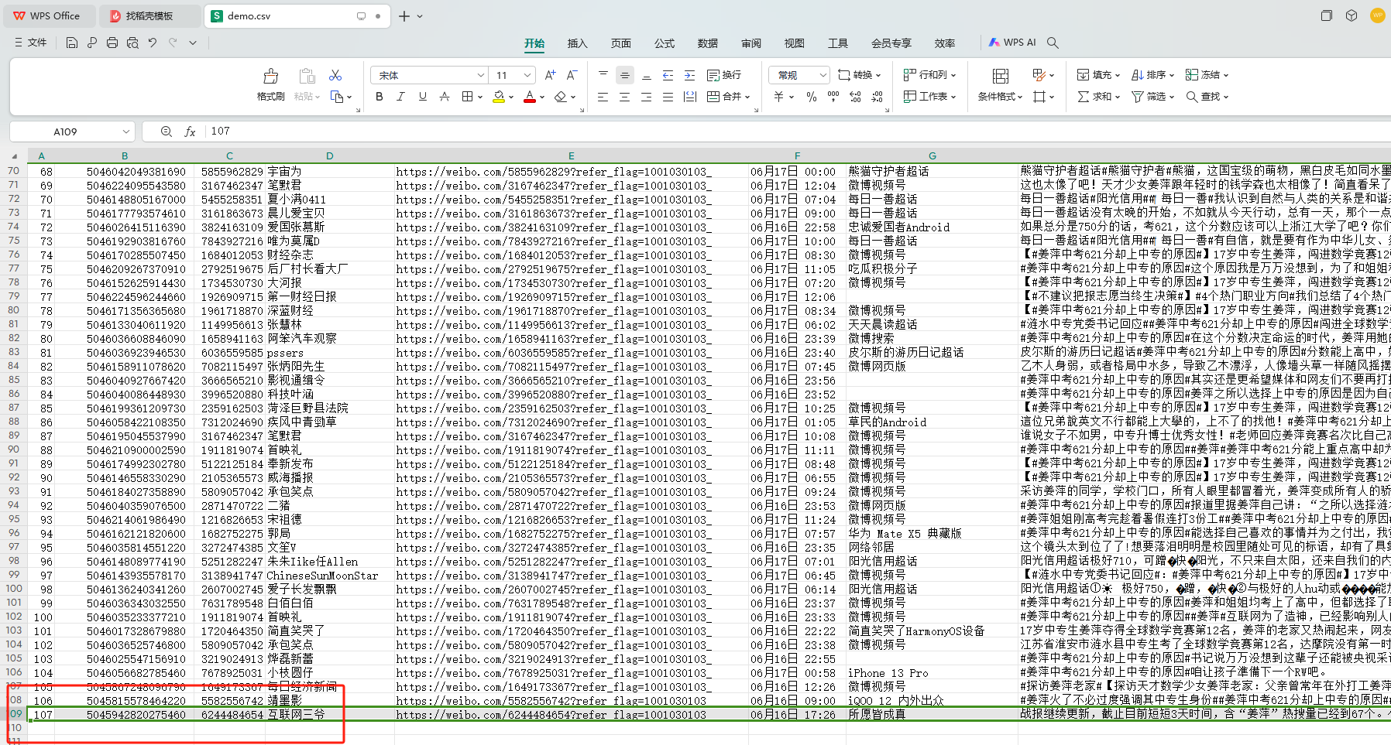Open number format dropdown (常规)
The image size is (1391, 745).
click(x=823, y=75)
